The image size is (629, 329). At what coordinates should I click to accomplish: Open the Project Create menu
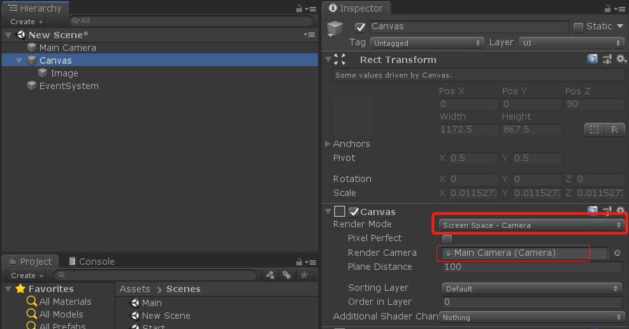[x=27, y=276]
